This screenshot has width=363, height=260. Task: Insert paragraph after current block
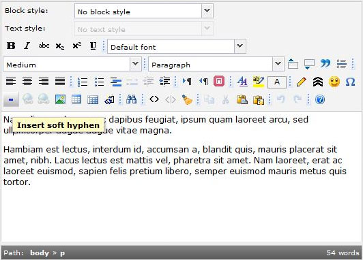coord(309,64)
